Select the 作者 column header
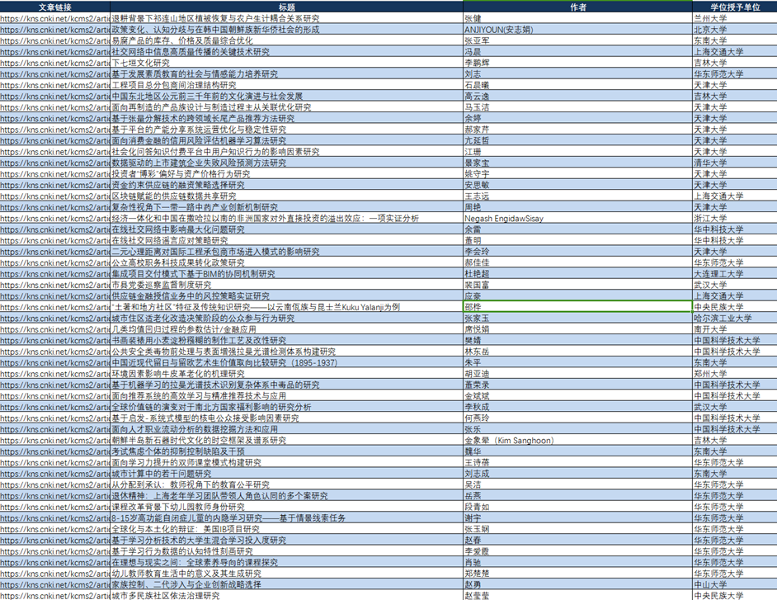The image size is (777, 600). coord(577,7)
